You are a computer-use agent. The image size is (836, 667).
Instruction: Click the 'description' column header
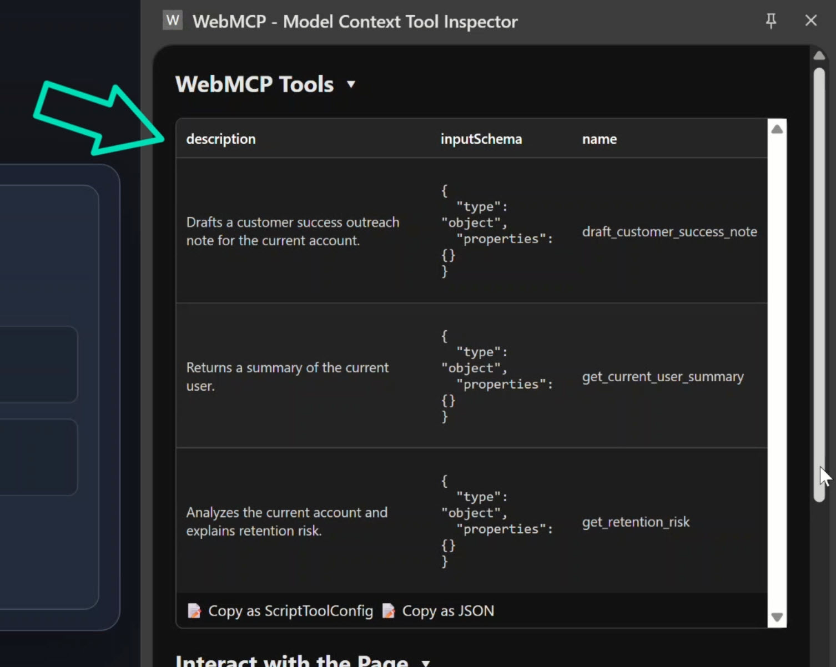(221, 139)
